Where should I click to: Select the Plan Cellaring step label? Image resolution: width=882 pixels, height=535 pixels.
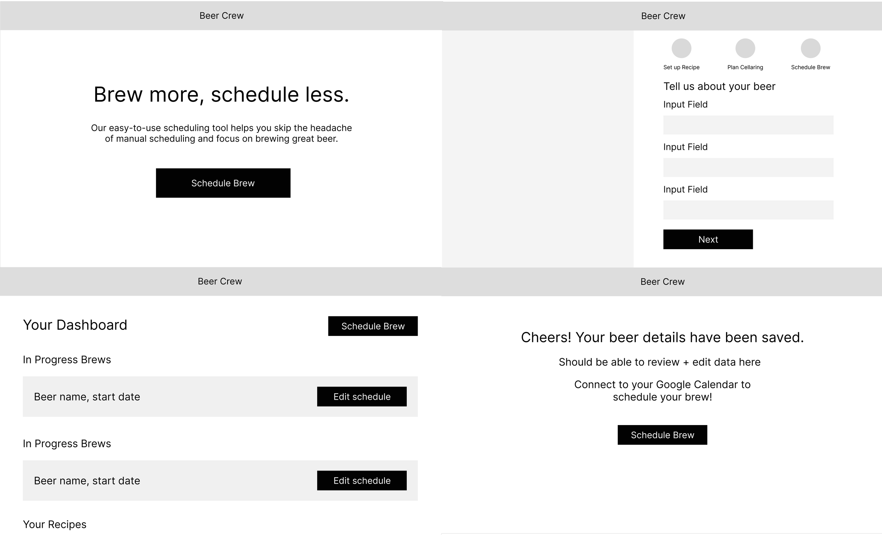(745, 67)
